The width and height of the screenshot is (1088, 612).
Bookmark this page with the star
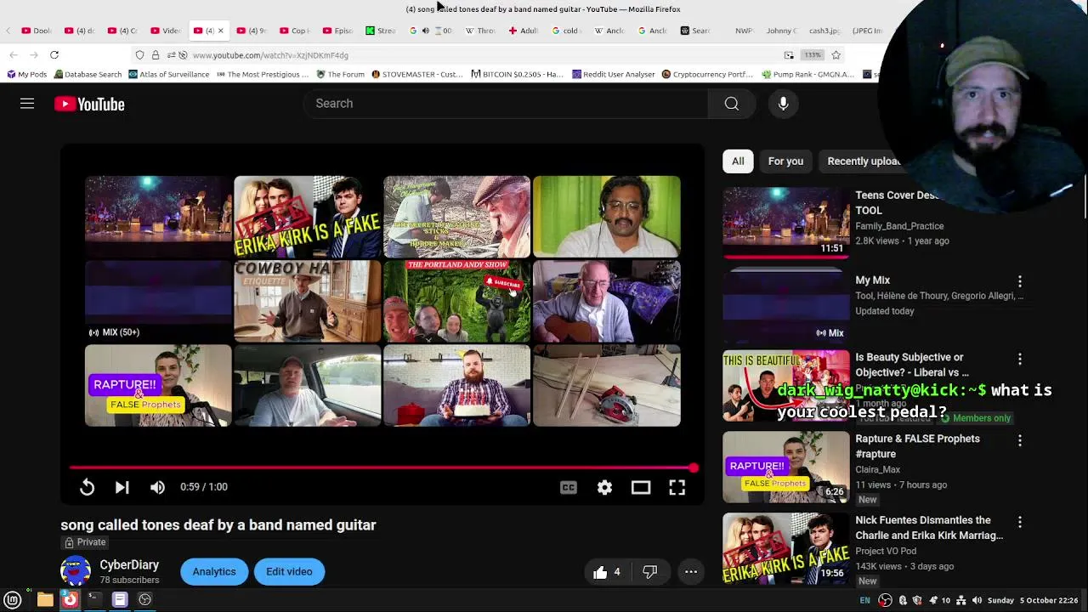pos(836,55)
